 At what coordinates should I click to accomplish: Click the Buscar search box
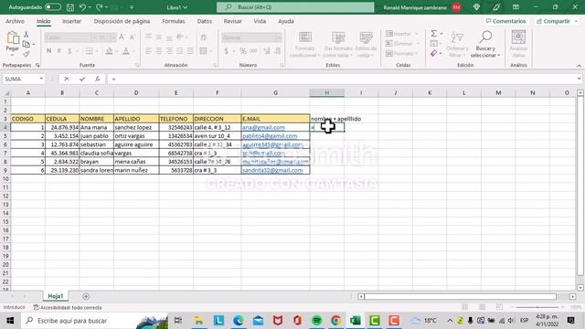click(295, 7)
